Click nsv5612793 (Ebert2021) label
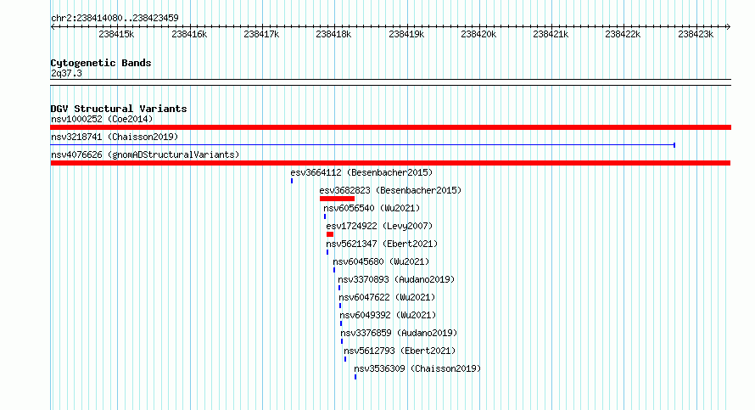Screen dimensions: 755x410 [400, 351]
